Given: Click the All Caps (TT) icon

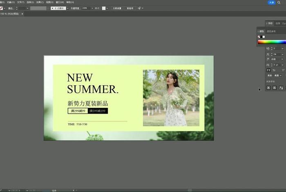Looking at the screenshot, I should (268, 70).
